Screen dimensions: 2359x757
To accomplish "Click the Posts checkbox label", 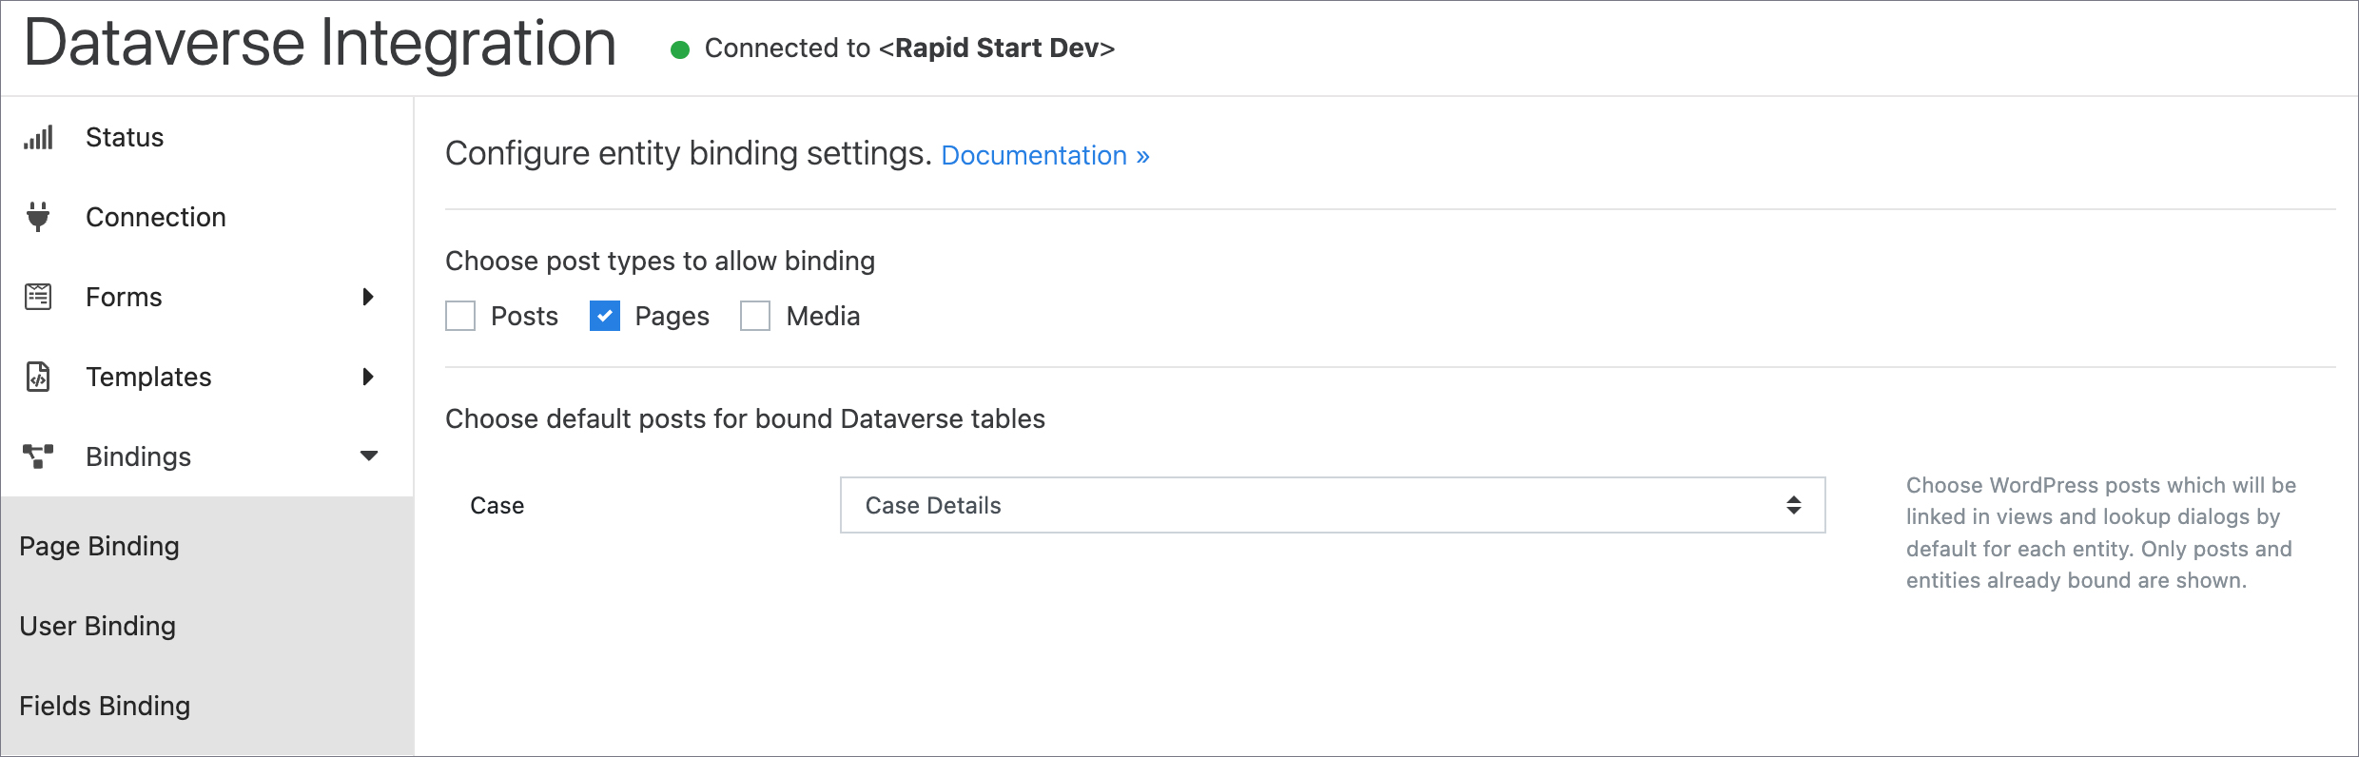I will [x=524, y=316].
